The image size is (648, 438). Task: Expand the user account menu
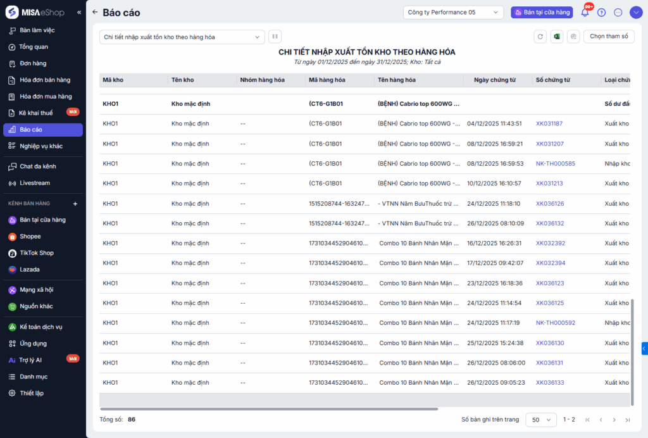635,12
